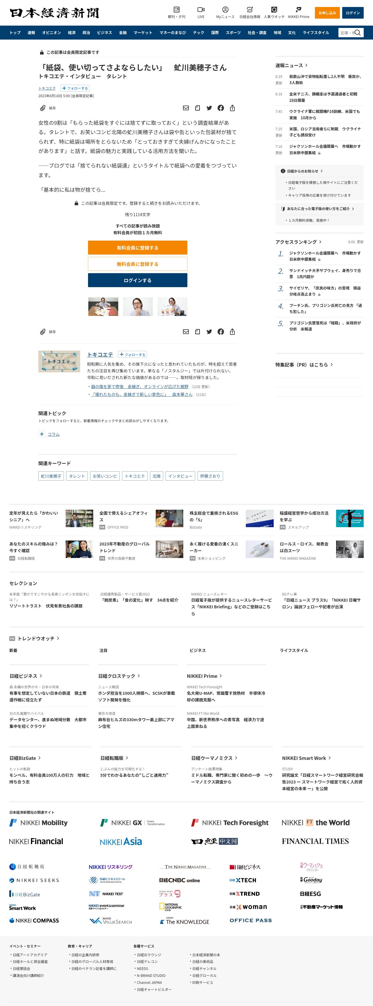The width and height of the screenshot is (373, 1006).
Task: Click the トキコエテ series banner image
Action: click(x=59, y=361)
